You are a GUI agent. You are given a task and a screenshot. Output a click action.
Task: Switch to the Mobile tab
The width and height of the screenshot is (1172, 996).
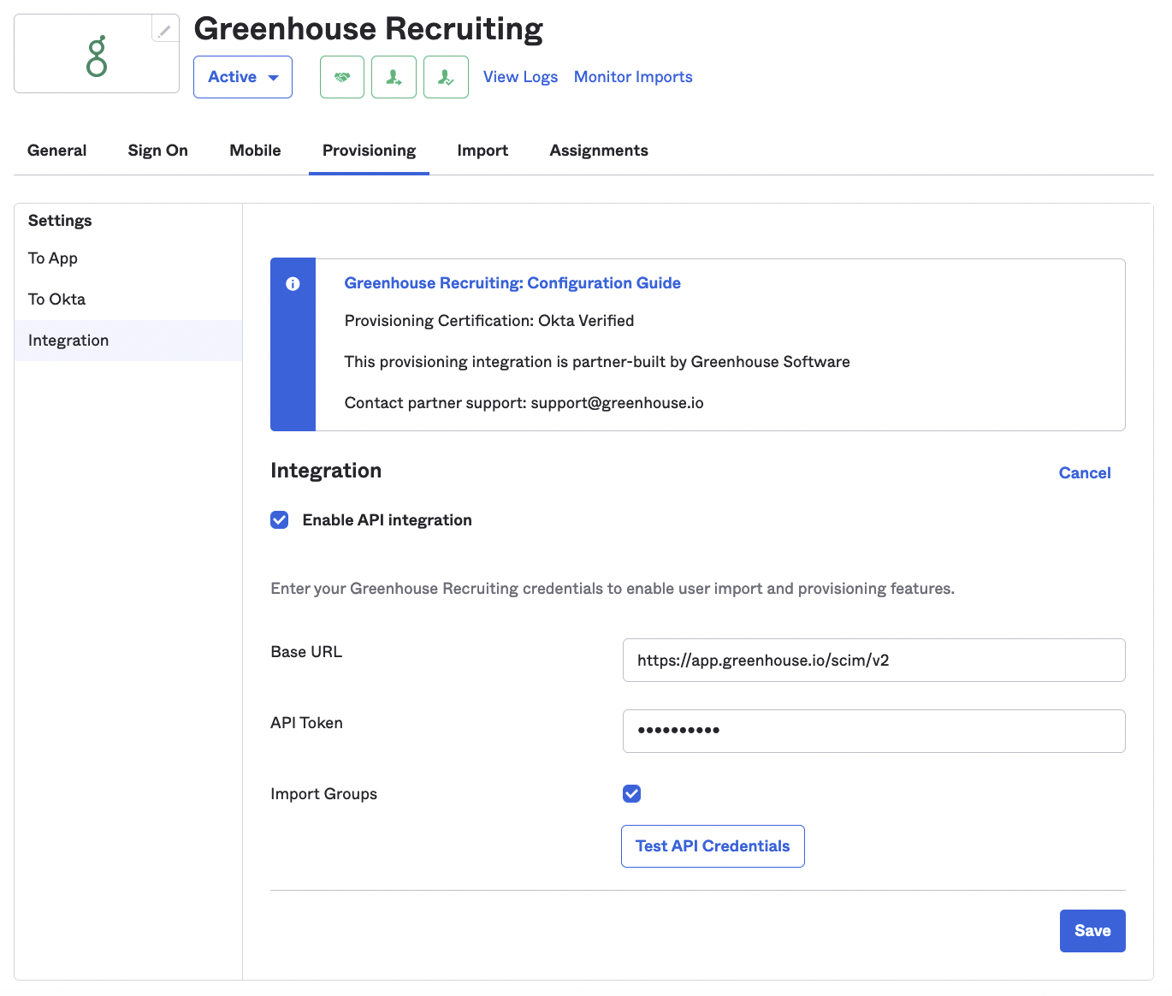[x=255, y=151]
